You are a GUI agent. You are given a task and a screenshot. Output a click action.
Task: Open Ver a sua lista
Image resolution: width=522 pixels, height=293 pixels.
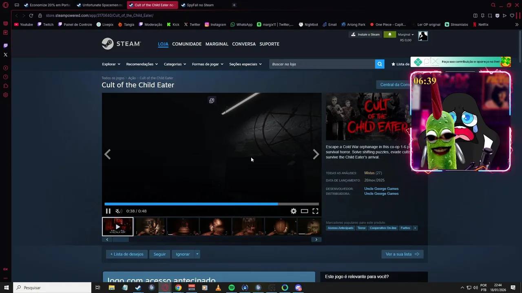(402, 254)
